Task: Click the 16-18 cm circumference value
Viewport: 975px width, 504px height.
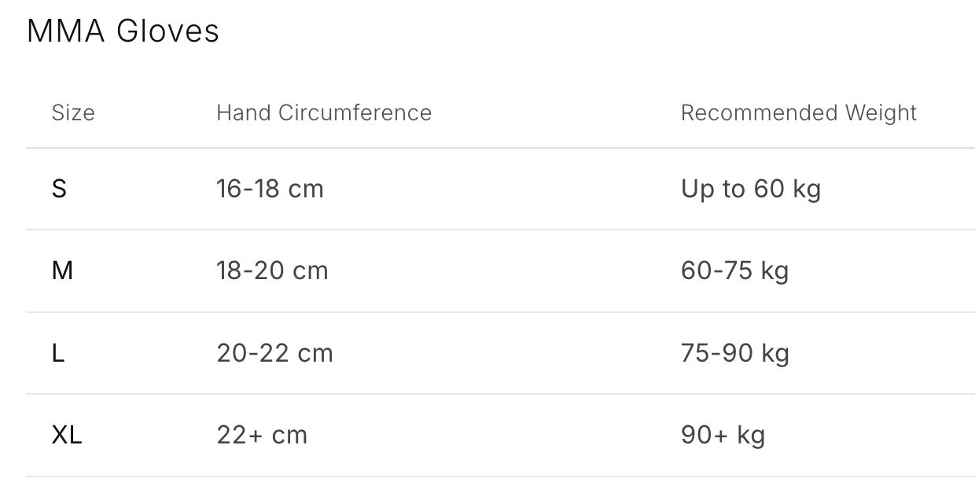Action: (x=270, y=189)
